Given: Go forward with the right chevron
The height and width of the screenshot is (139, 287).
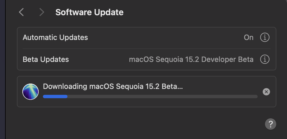Looking at the screenshot, I should 42,12.
